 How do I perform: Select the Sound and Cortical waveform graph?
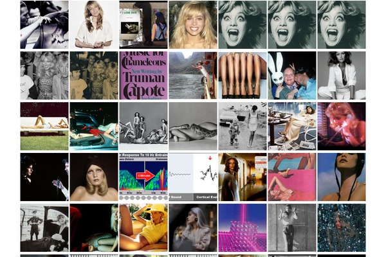click(x=193, y=177)
